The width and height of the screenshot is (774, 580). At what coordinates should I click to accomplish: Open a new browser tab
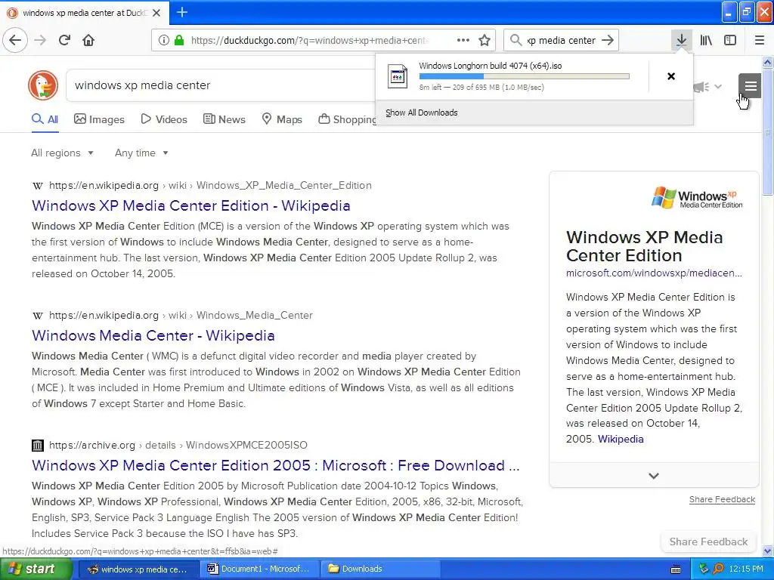coord(182,12)
